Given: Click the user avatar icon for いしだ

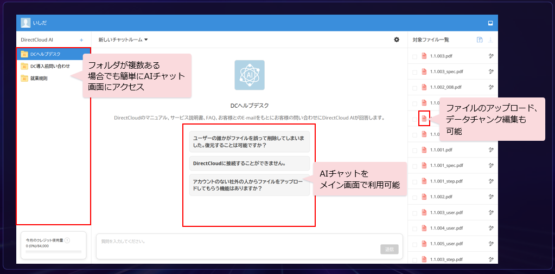Looking at the screenshot, I should [x=25, y=23].
